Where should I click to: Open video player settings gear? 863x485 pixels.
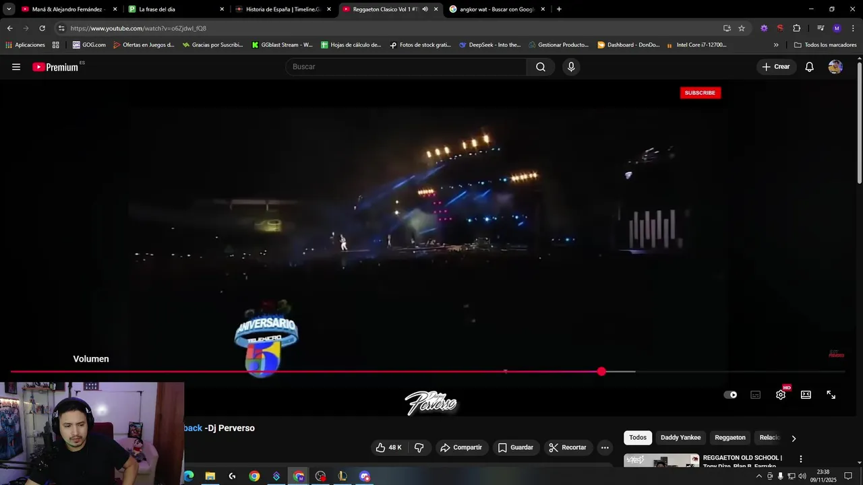781,395
